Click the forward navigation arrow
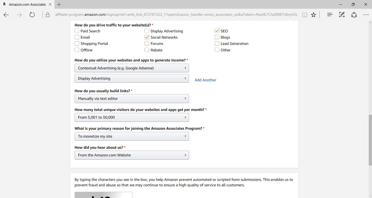Image resolution: width=372 pixels, height=198 pixels. 19,15
